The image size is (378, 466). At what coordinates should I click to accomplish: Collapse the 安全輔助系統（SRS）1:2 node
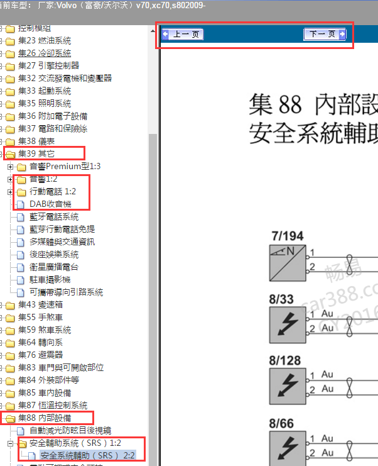click(10, 444)
